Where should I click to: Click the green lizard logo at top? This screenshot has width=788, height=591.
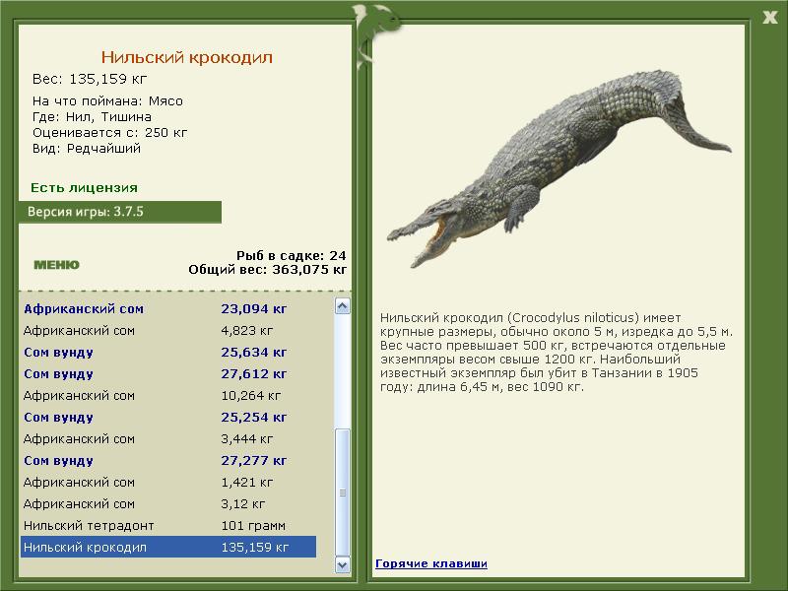[x=374, y=33]
